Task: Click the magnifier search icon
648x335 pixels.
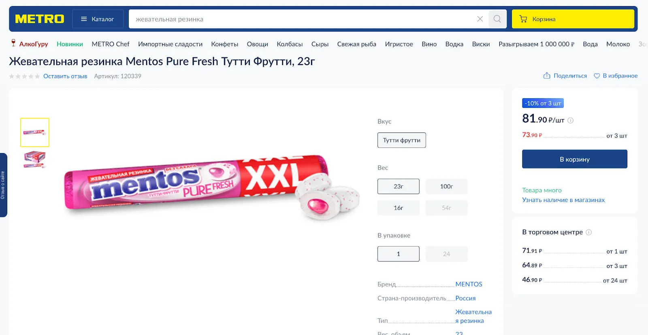Action: coord(497,19)
